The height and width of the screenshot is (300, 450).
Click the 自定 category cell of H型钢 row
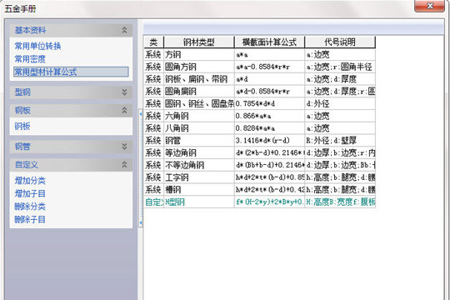[x=154, y=202]
